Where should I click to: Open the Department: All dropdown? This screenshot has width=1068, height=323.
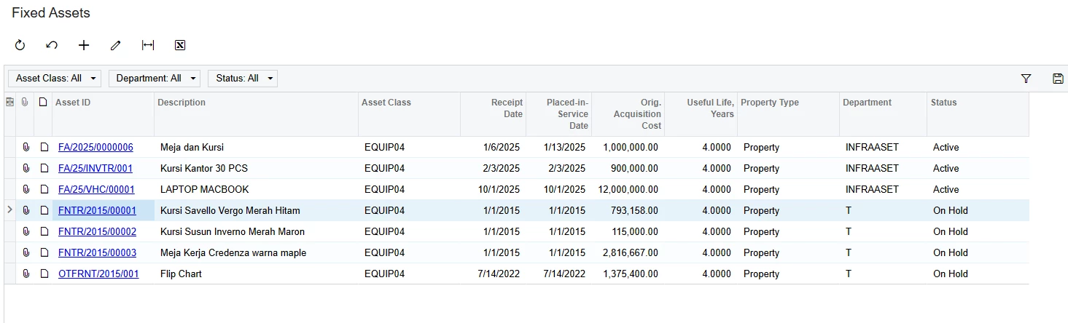point(154,79)
